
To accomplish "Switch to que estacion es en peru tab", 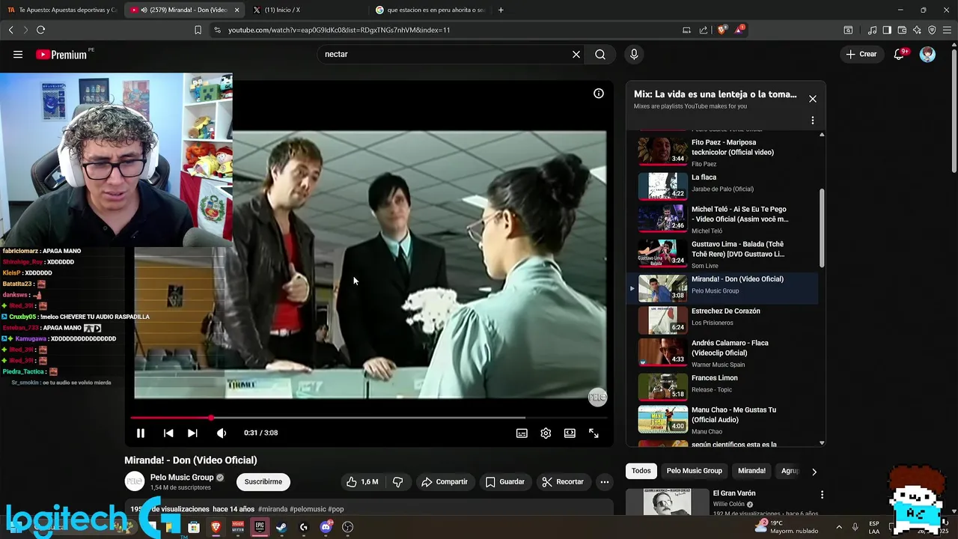I will point(430,10).
